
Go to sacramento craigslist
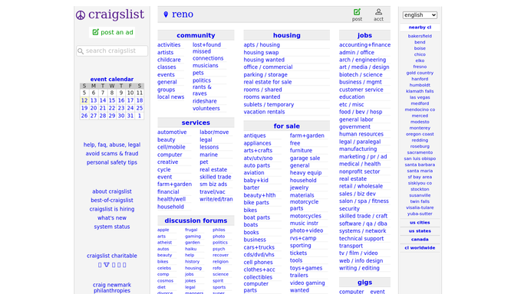tap(420, 152)
